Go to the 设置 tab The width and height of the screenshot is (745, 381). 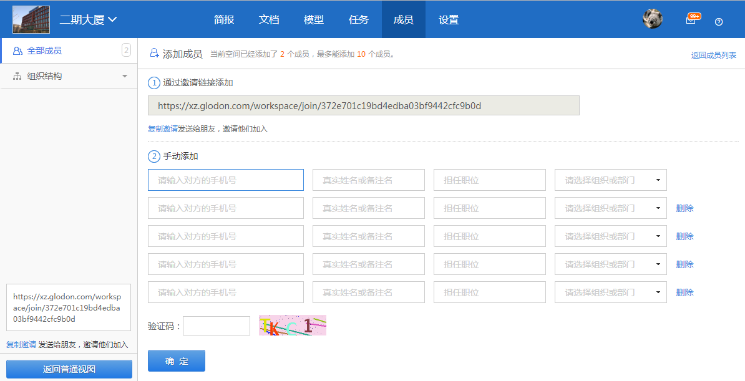coord(449,19)
